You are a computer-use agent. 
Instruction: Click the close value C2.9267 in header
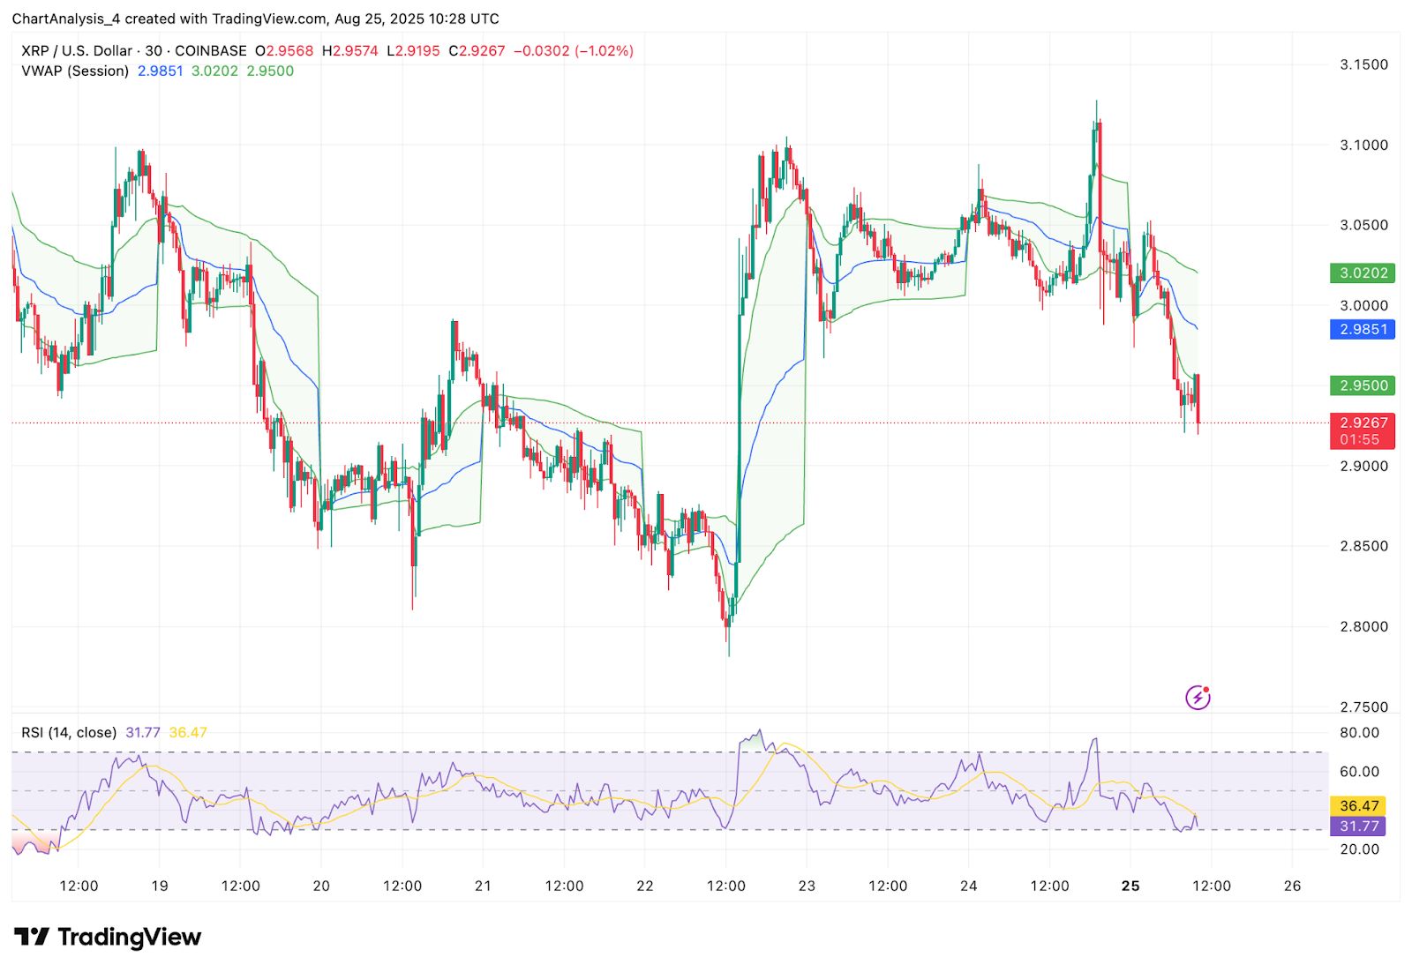point(477,51)
